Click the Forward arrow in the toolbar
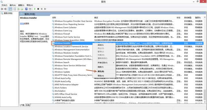Viewport: 207px width, 110px height. [5, 9]
